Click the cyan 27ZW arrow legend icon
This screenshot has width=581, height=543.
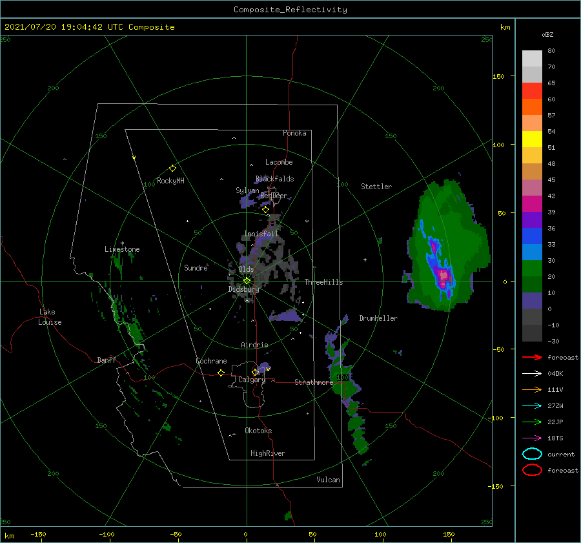pyautogui.click(x=532, y=406)
